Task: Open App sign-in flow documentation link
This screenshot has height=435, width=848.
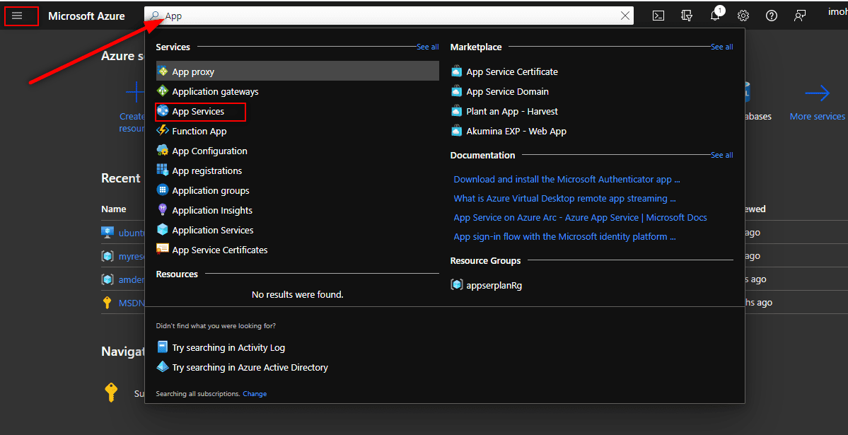Action: tap(564, 236)
